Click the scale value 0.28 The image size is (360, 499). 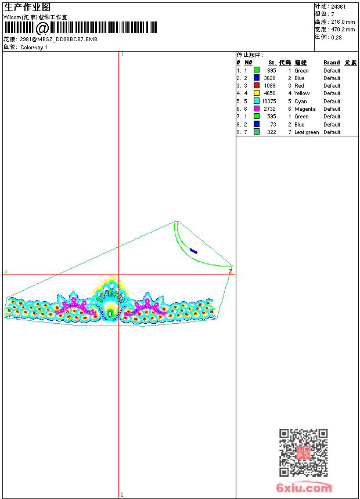pyautogui.click(x=336, y=38)
